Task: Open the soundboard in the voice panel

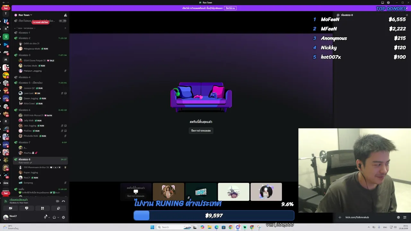Action: tap(58, 208)
